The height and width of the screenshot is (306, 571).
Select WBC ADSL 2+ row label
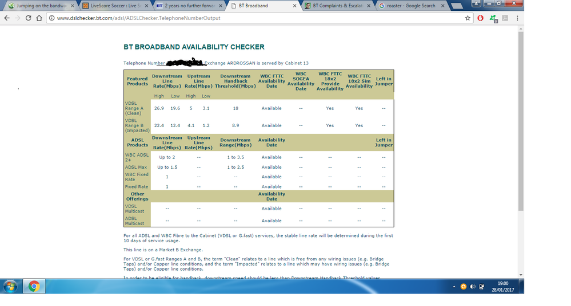[137, 157]
